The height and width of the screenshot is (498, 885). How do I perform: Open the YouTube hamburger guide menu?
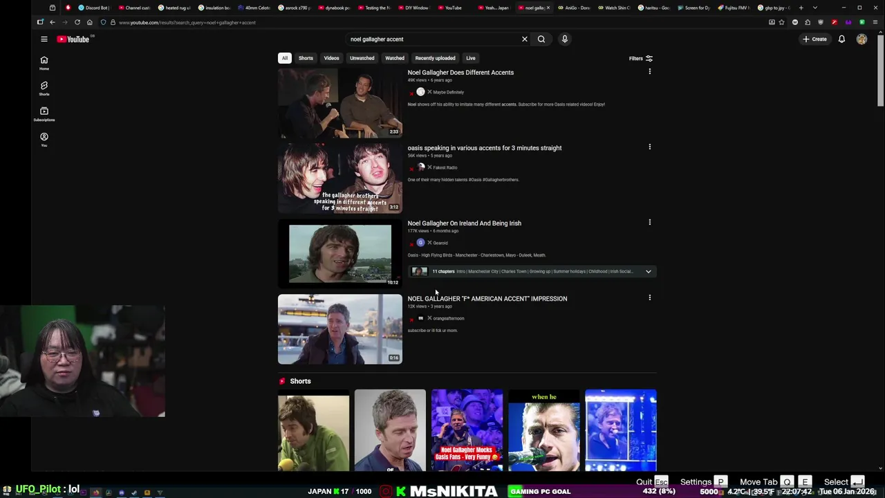tap(44, 39)
